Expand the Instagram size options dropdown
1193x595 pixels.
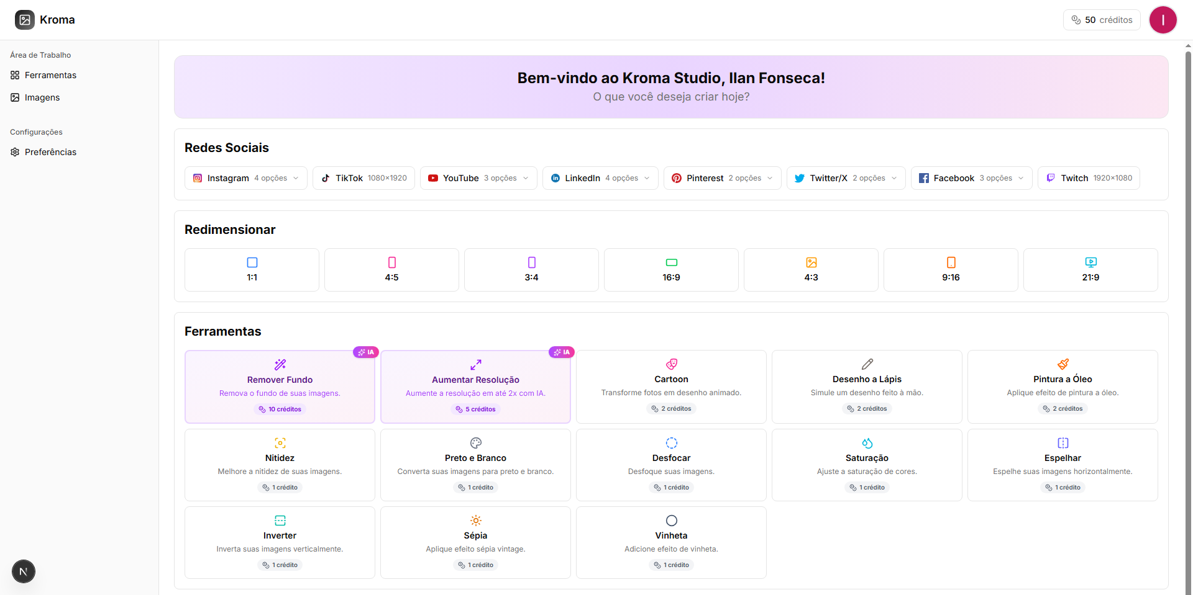246,178
